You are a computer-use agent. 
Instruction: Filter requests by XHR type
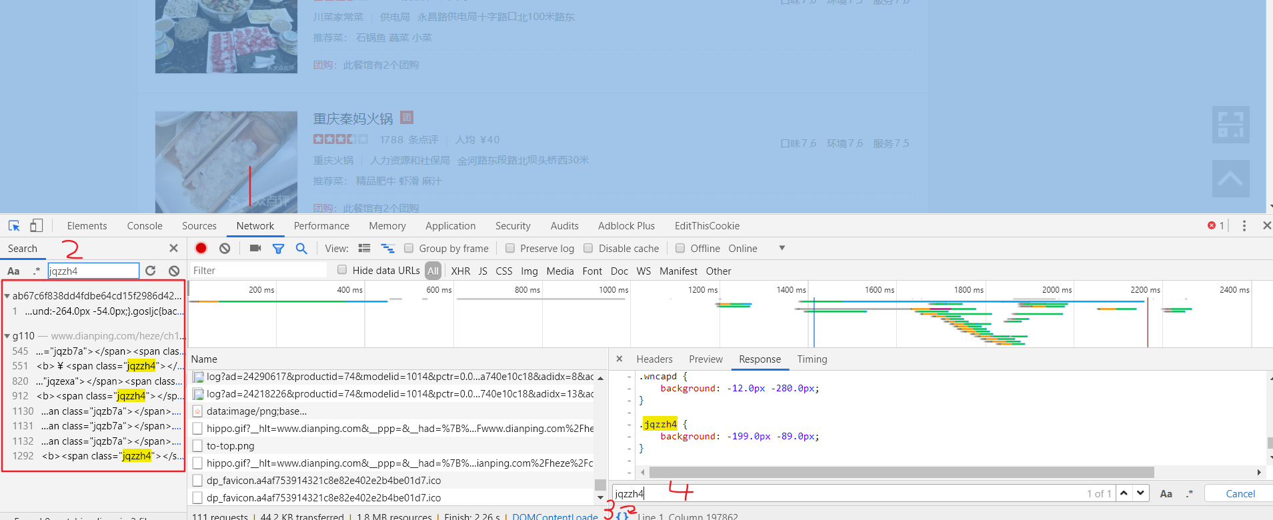(x=460, y=271)
